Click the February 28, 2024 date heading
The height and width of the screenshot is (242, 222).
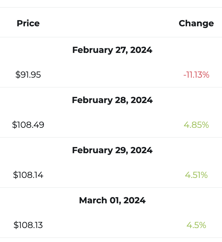(x=112, y=100)
